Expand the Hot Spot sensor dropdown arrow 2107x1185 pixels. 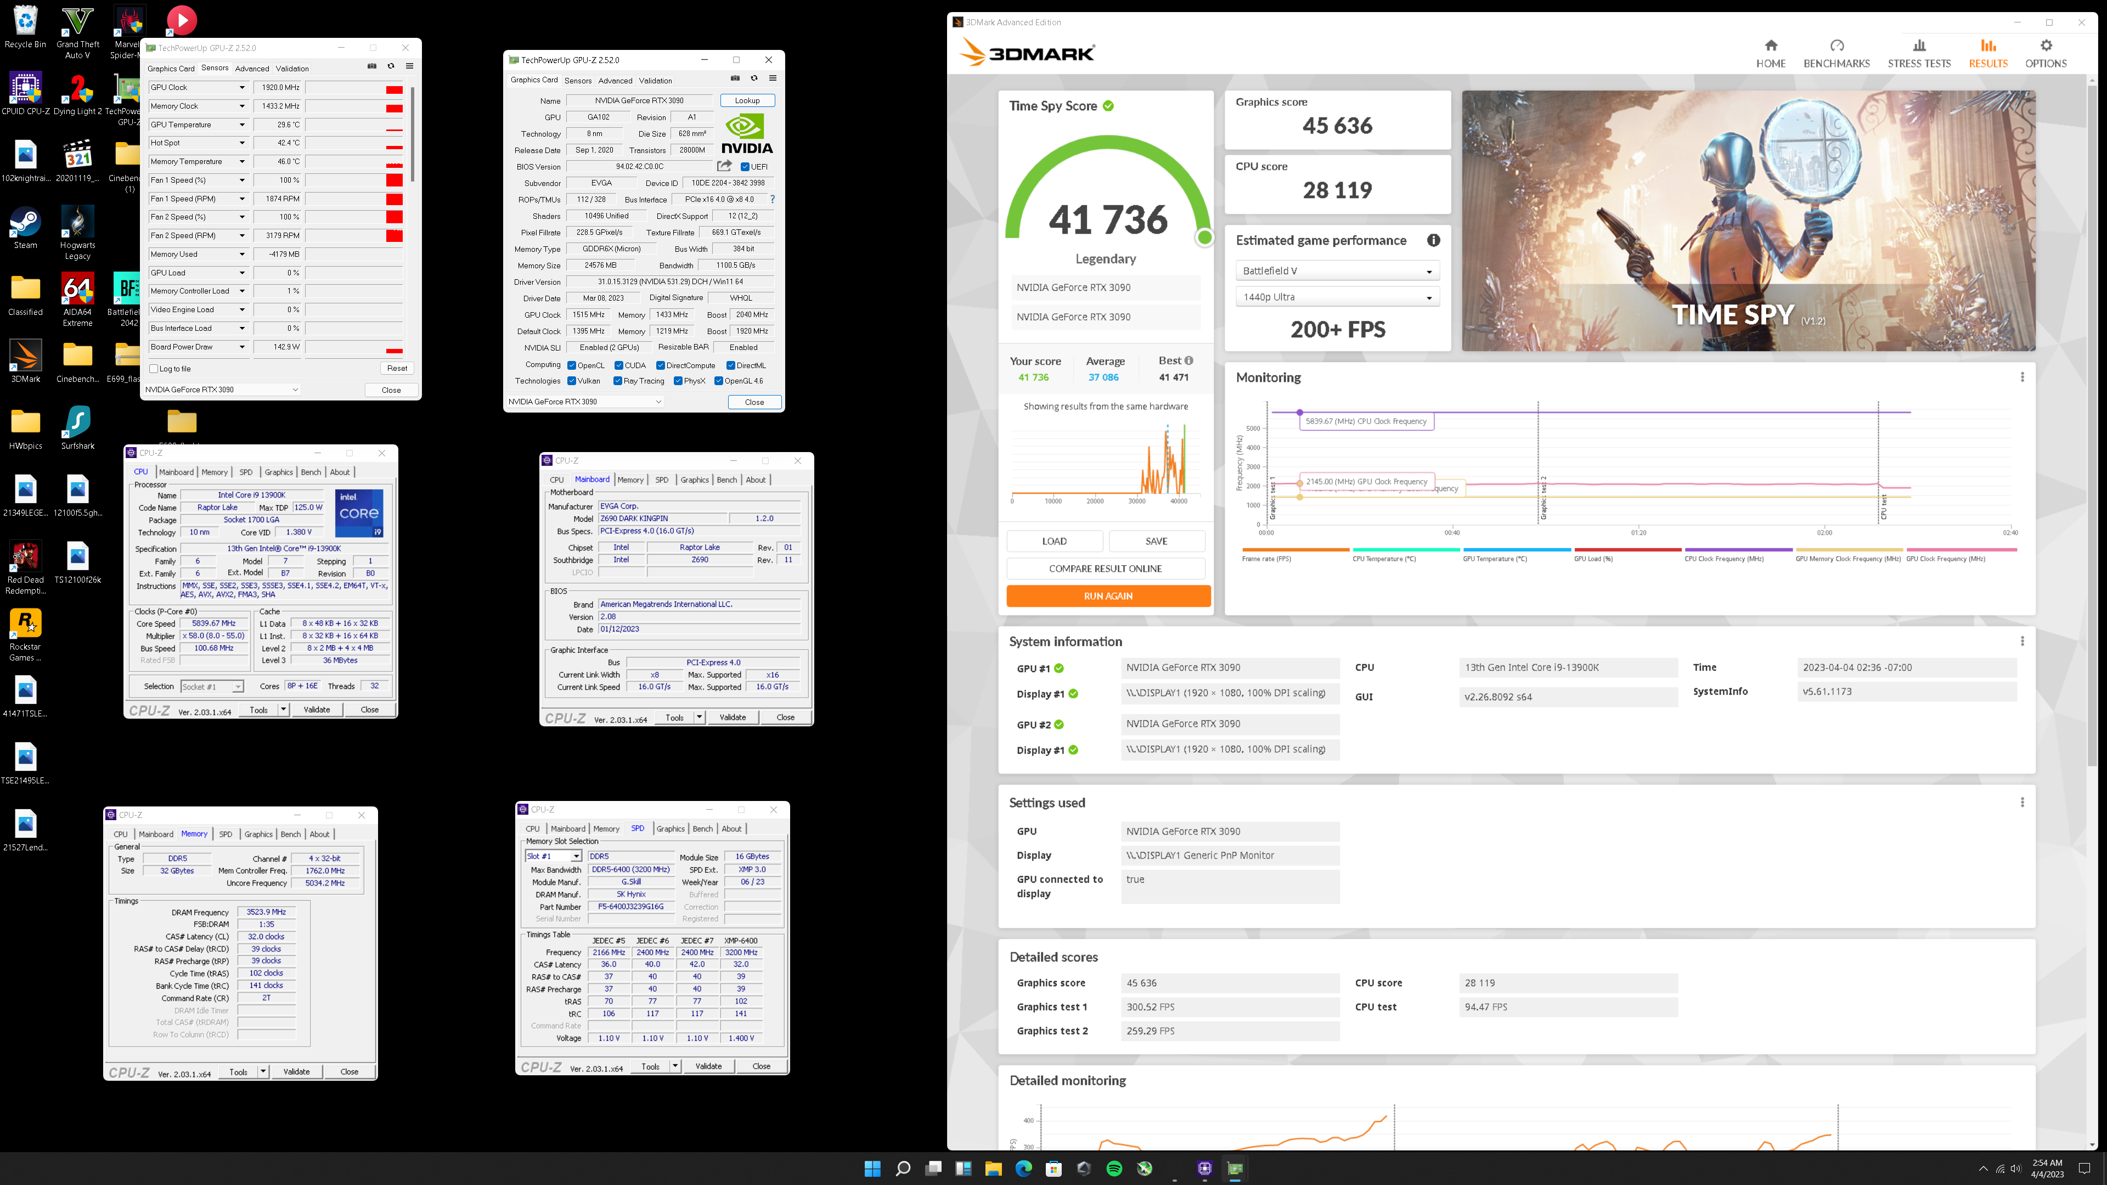pos(241,143)
